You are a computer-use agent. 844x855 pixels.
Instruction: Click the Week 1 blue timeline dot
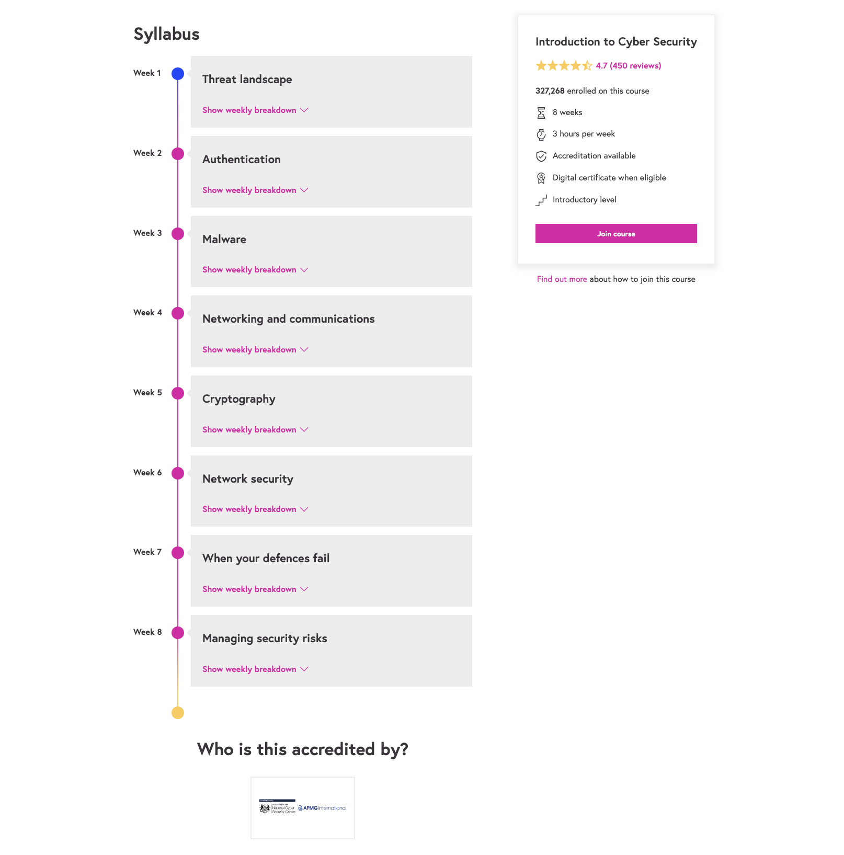click(x=178, y=74)
